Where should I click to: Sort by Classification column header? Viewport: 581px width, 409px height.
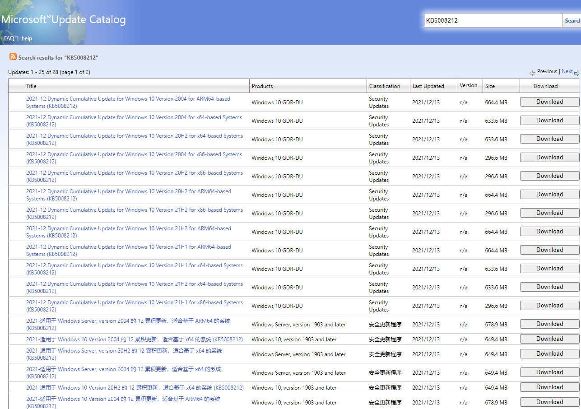(x=384, y=86)
